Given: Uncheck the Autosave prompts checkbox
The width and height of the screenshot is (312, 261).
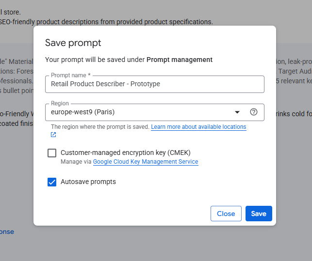Looking at the screenshot, I should (x=52, y=182).
